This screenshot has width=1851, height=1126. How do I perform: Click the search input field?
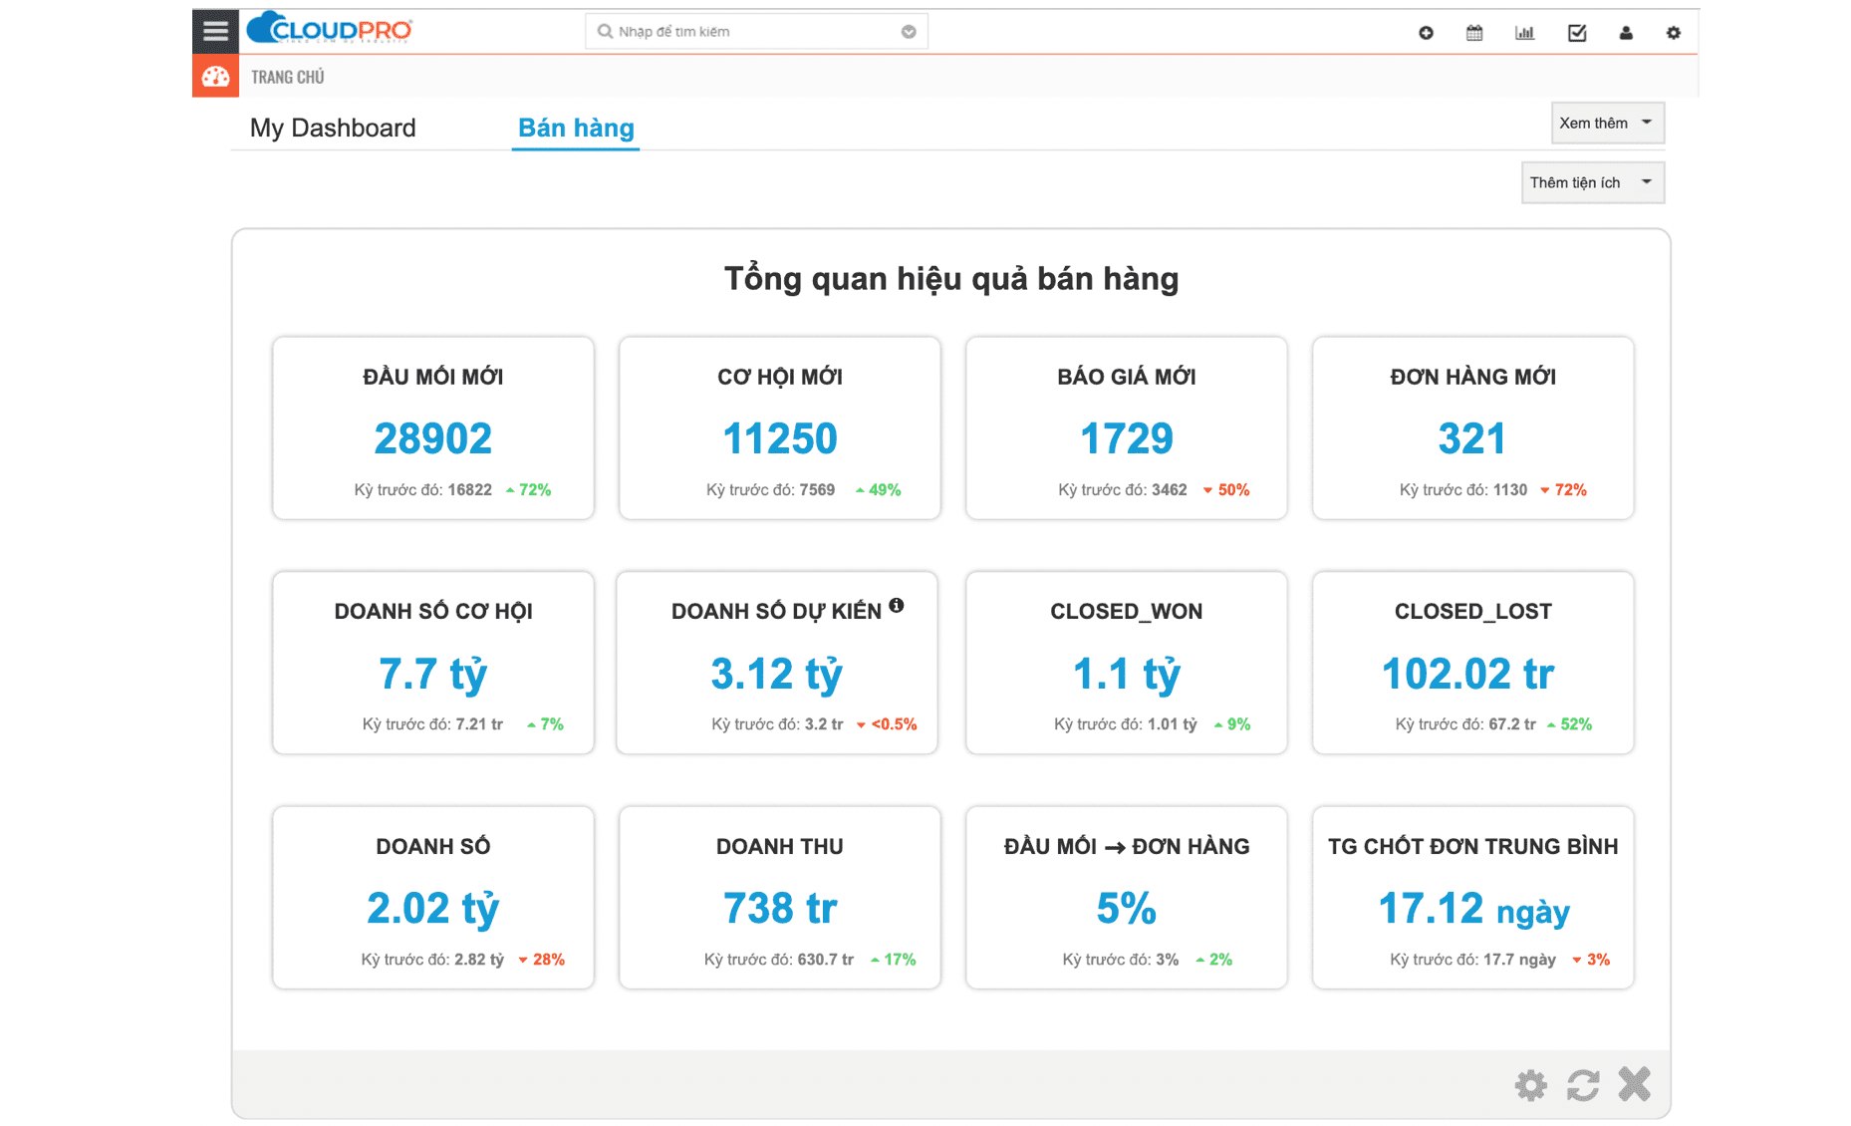[x=756, y=32]
